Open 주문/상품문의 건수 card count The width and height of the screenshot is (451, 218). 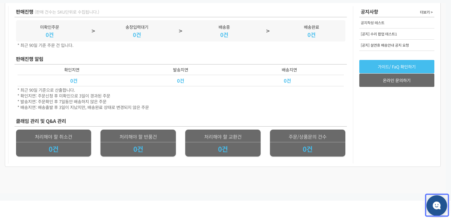[308, 149]
